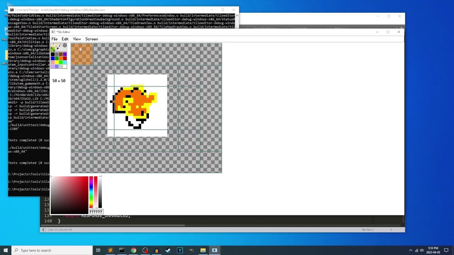Maximize the Tile Editor window

click(388, 32)
